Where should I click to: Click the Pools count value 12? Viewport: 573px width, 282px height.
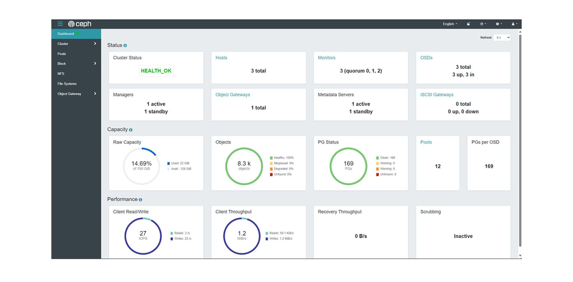pos(438,166)
